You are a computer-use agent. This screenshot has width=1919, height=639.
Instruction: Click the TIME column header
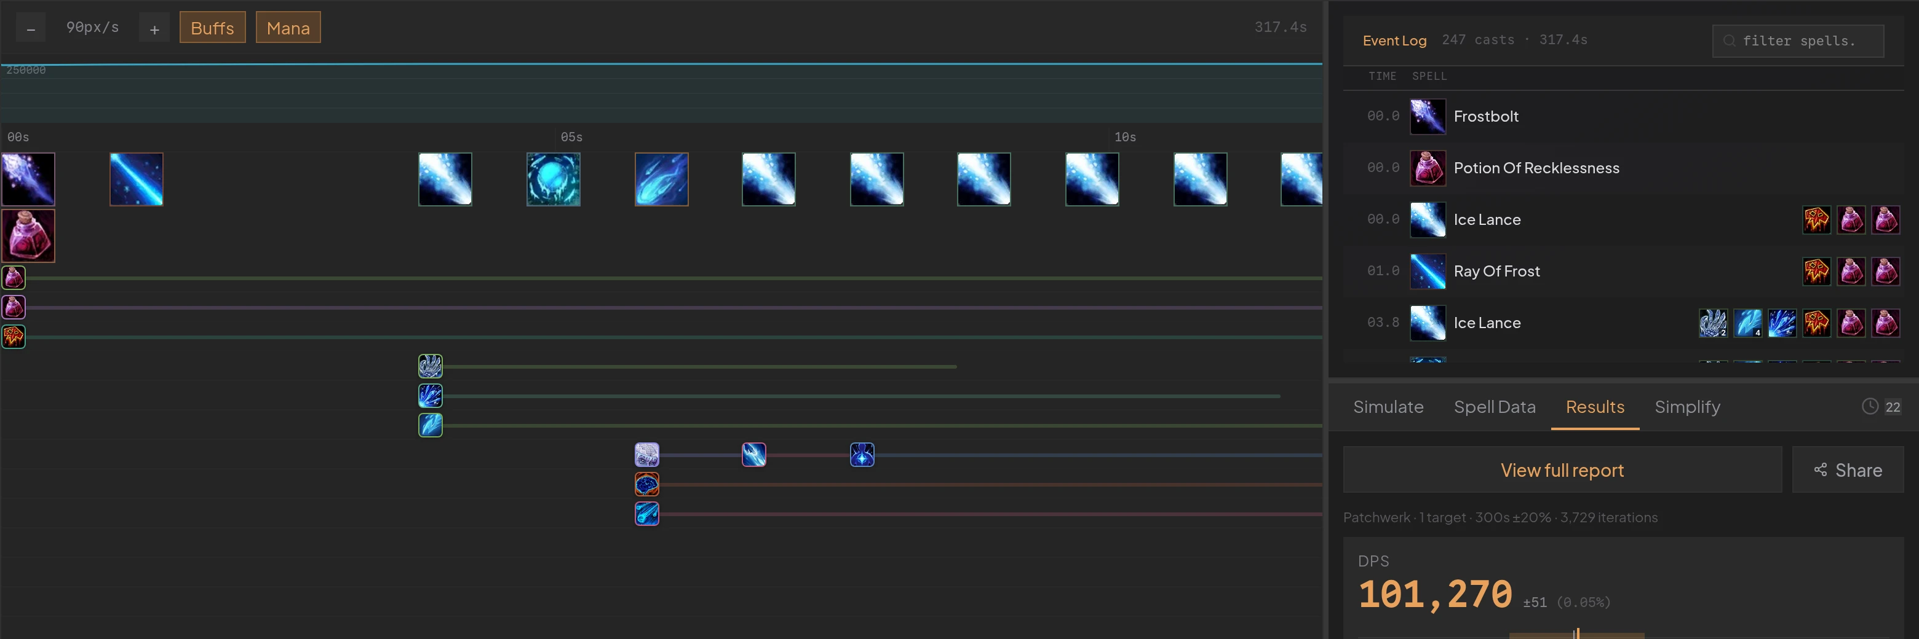coord(1382,77)
